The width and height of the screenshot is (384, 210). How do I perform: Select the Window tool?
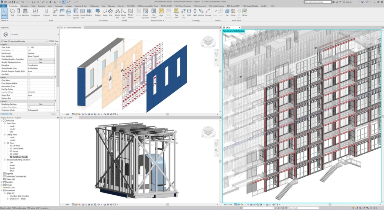[25, 12]
